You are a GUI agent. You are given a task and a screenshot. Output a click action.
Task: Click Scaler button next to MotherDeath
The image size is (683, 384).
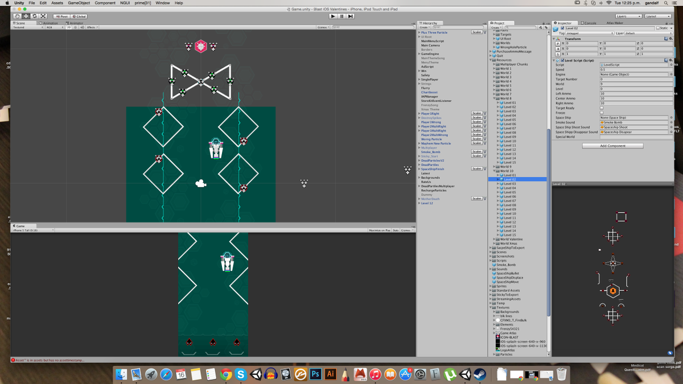pos(477,199)
